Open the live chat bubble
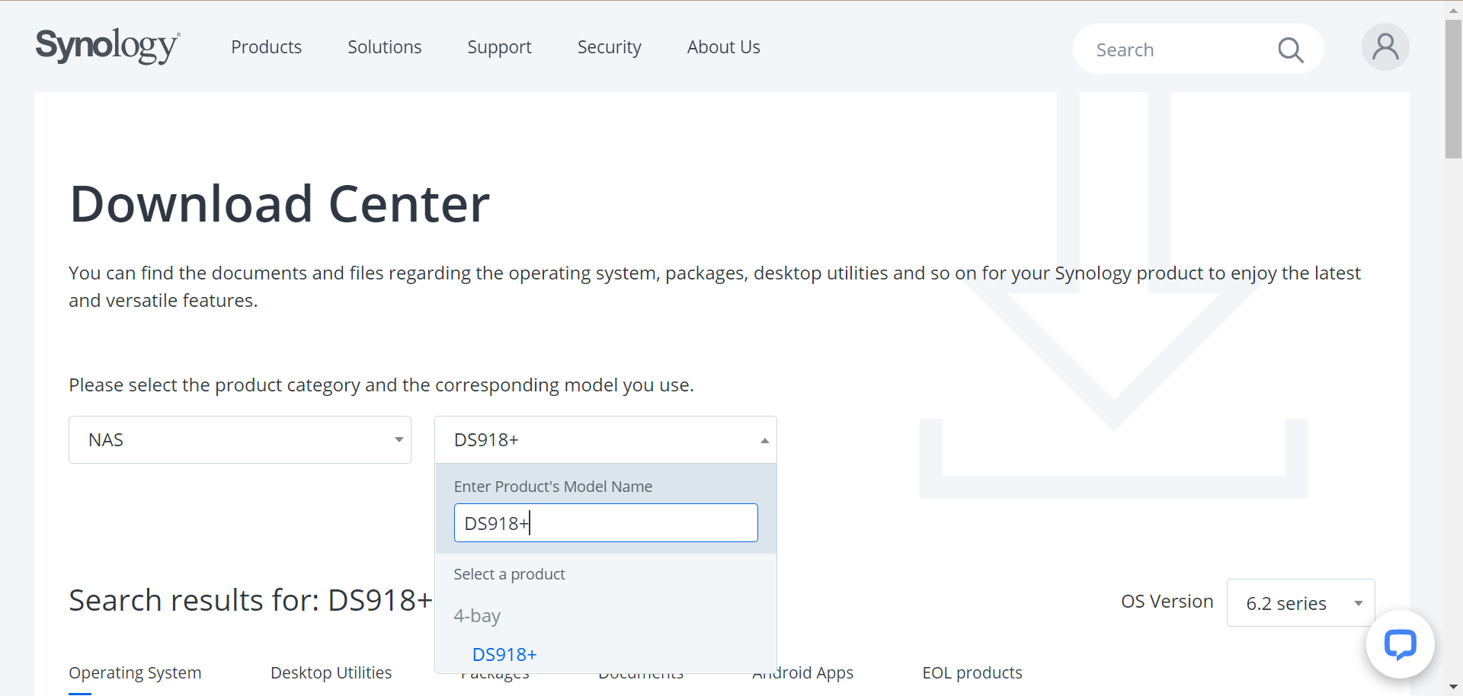The image size is (1463, 696). (x=1401, y=644)
